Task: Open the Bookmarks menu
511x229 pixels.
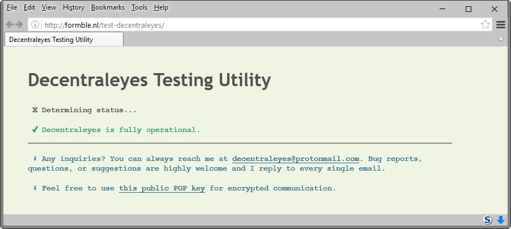Action: pos(108,7)
